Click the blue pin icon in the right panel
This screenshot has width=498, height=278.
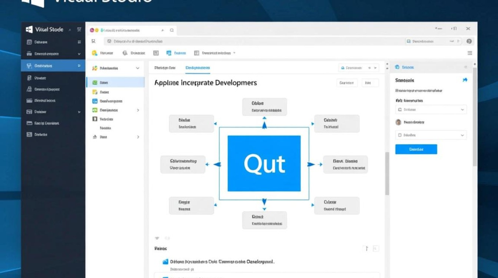[x=465, y=80]
